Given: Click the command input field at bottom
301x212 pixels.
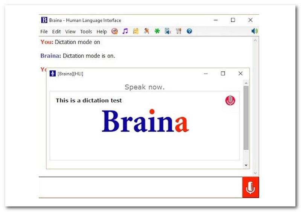Looking at the screenshot, I should point(140,187).
